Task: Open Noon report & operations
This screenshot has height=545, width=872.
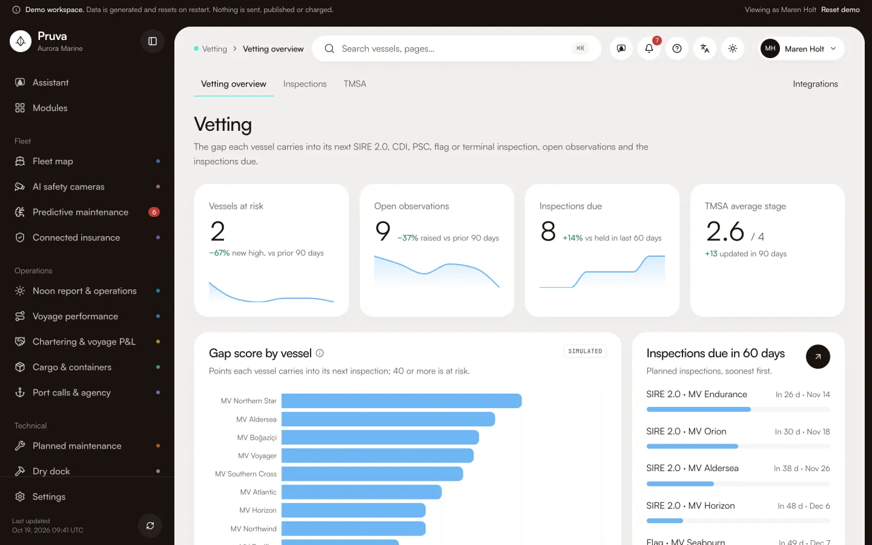Action: coord(87,291)
